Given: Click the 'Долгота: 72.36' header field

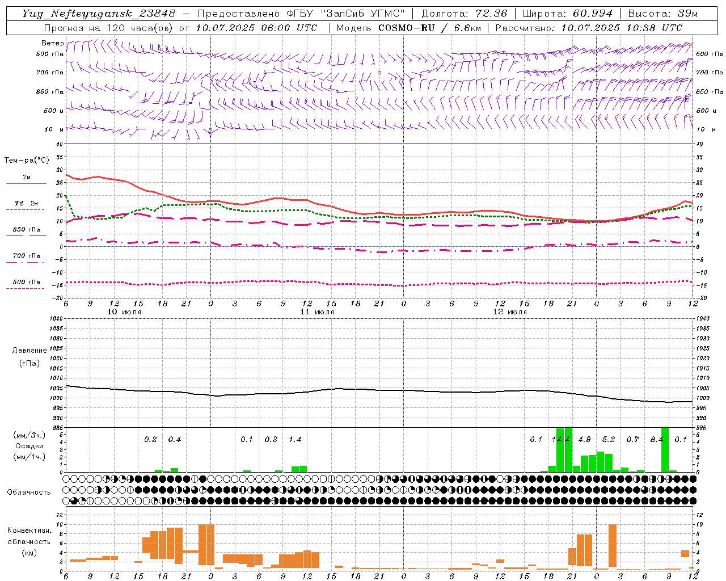Looking at the screenshot, I should point(464,14).
